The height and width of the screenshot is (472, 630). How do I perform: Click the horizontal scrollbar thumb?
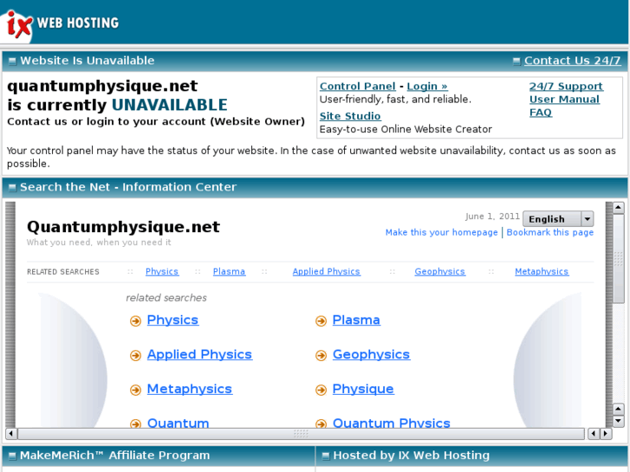tap(301, 433)
